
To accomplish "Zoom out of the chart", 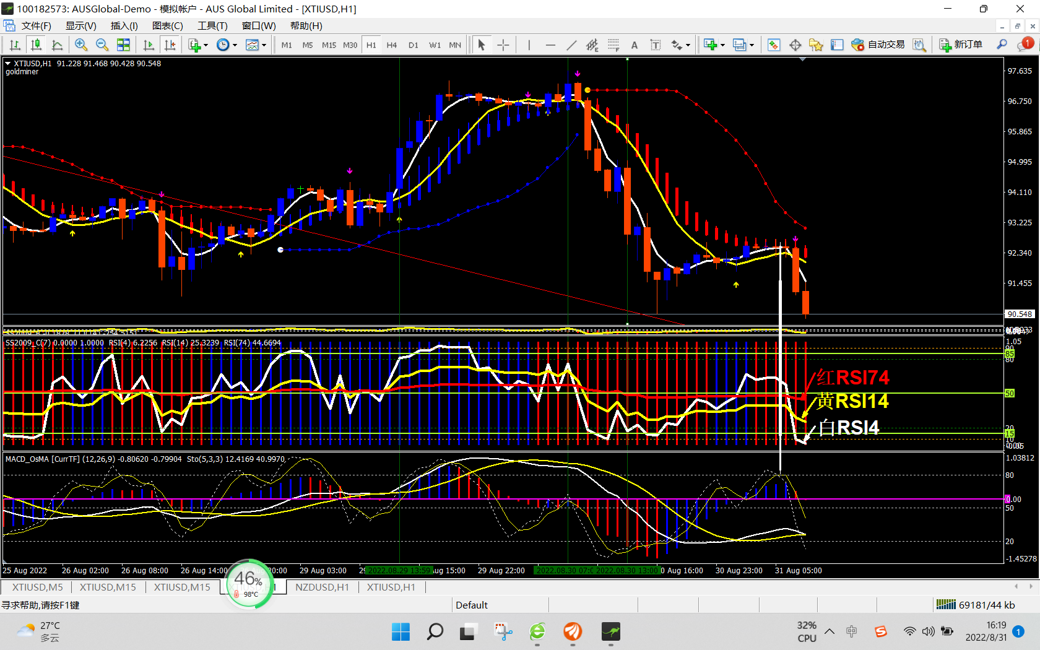I will (x=102, y=45).
